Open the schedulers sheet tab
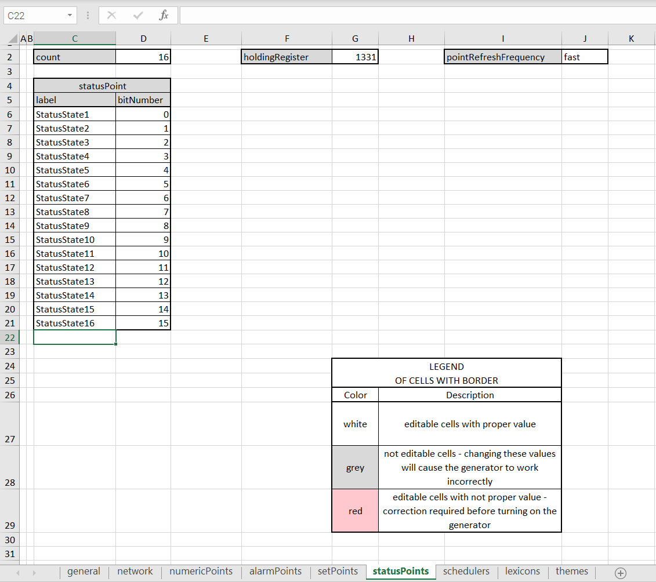The width and height of the screenshot is (656, 582). pyautogui.click(x=466, y=572)
